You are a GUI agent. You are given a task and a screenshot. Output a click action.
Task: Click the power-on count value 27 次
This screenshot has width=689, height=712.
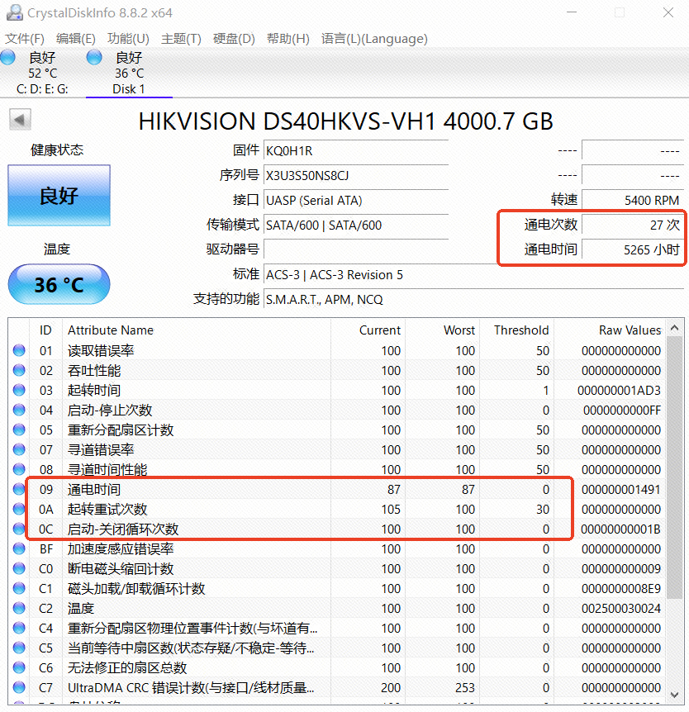tap(633, 225)
